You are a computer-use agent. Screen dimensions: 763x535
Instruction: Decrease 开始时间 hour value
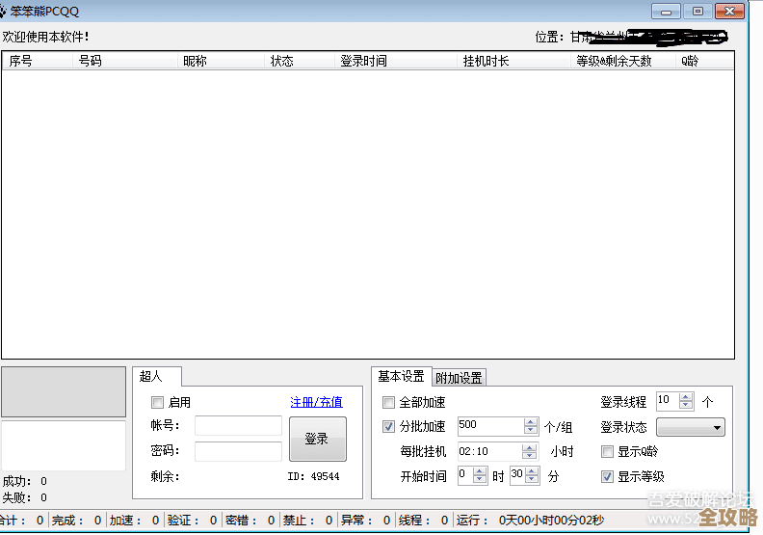coord(480,479)
